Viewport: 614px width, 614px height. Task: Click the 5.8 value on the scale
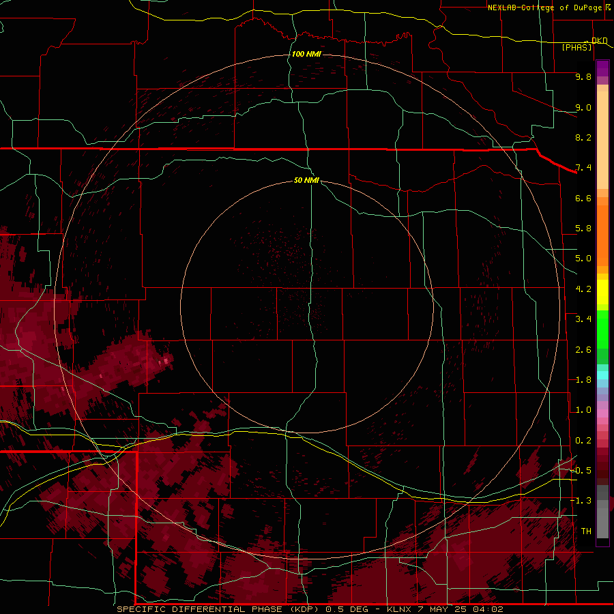pyautogui.click(x=583, y=229)
